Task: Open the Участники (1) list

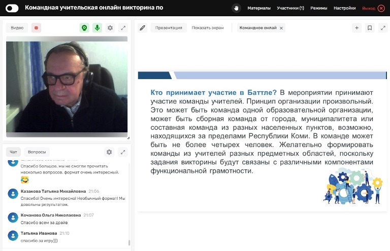Action: tap(290, 8)
